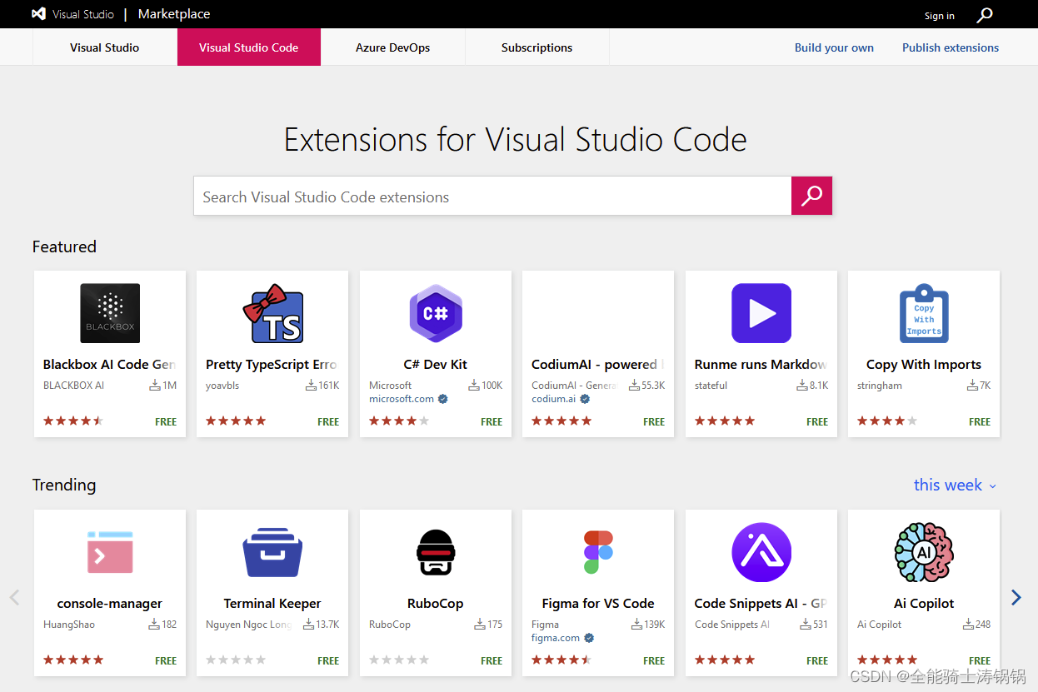This screenshot has height=692, width=1038.
Task: Click the Ai Copilot brain icon
Action: click(923, 551)
